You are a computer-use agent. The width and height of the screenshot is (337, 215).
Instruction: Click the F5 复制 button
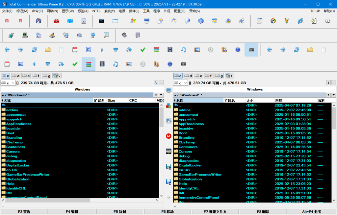pyautogui.click(x=120, y=212)
